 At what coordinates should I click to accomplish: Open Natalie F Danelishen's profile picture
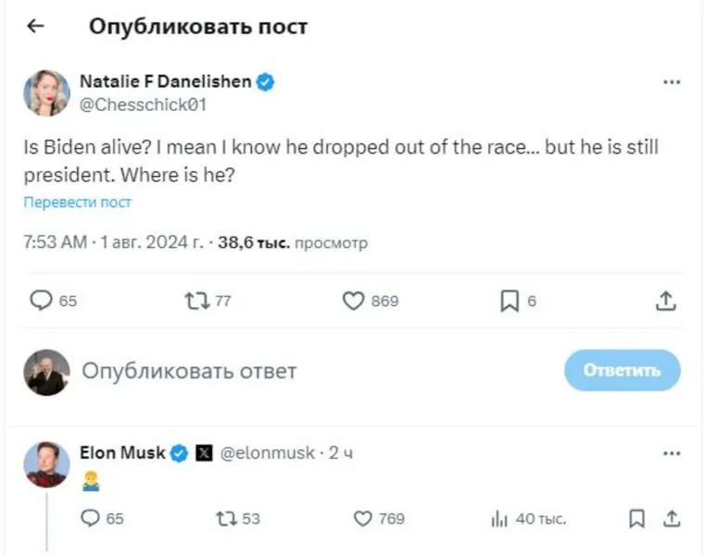(x=46, y=92)
